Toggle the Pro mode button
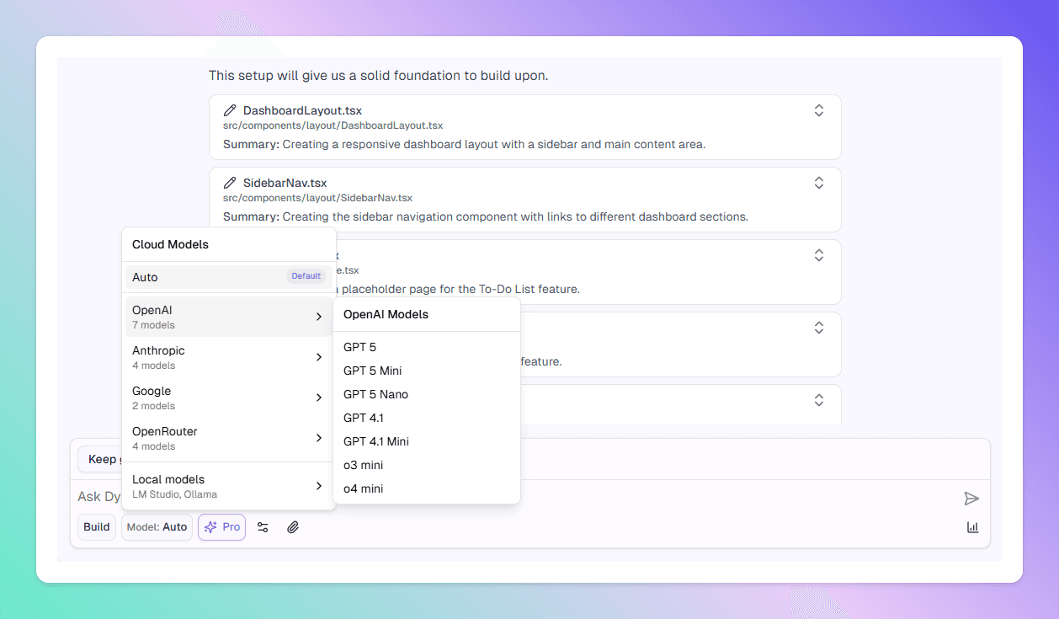The height and width of the screenshot is (619, 1059). [x=222, y=527]
